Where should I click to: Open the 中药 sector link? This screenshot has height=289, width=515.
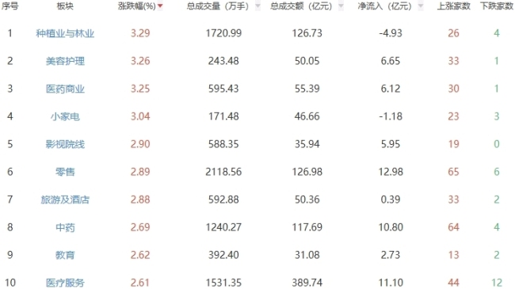pos(65,227)
